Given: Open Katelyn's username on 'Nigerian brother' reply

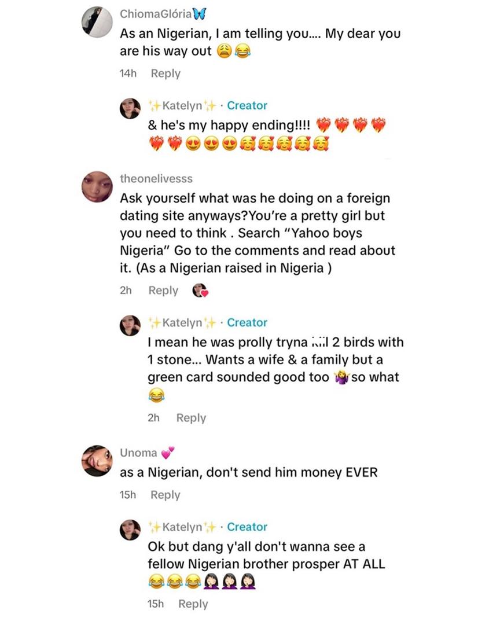Looking at the screenshot, I should click(x=182, y=527).
